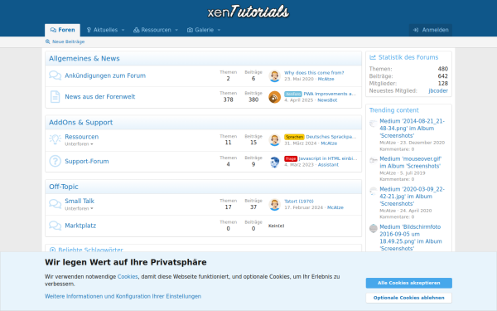Open Medium 'Bildschirmfoto 2016-09-05' link

(411, 237)
